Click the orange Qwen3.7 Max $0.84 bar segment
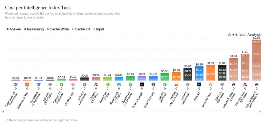This screenshot has height=126, width=265. coord(211,74)
